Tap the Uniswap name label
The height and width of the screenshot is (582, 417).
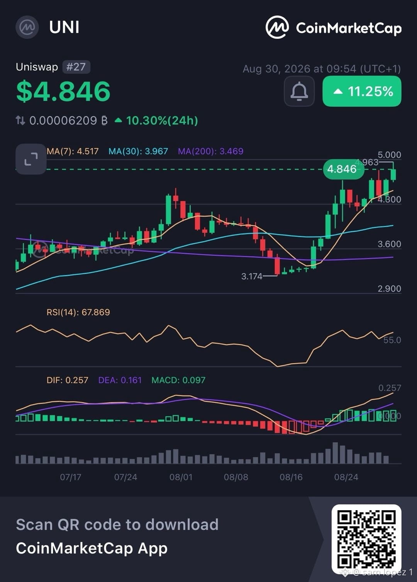coord(37,67)
